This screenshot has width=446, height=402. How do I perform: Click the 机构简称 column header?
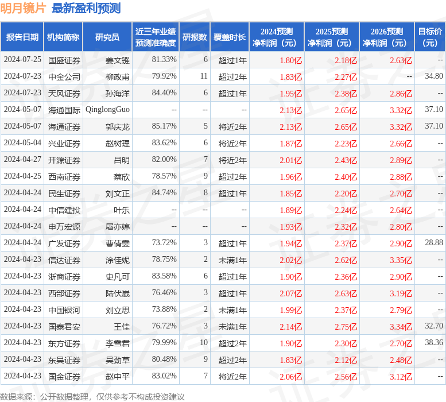click(63, 37)
